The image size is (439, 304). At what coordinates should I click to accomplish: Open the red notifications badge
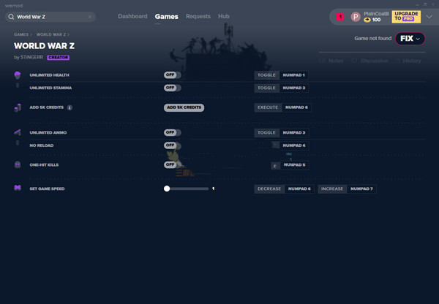[340, 16]
